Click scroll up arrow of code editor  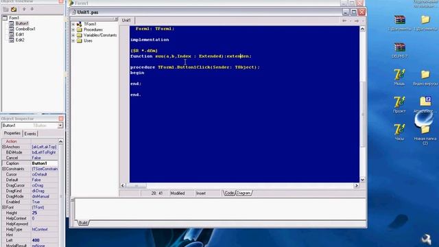pos(362,29)
